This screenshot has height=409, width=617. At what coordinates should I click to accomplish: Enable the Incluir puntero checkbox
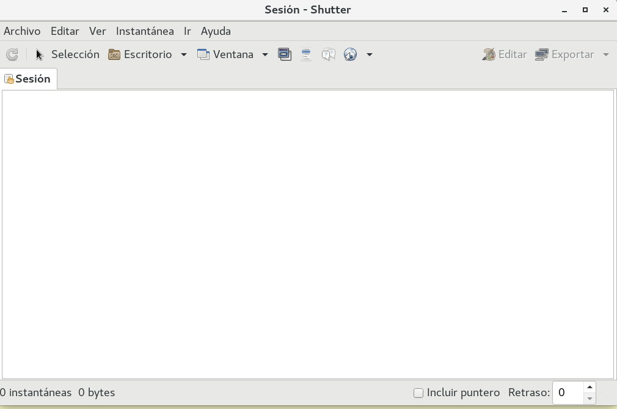click(x=418, y=393)
